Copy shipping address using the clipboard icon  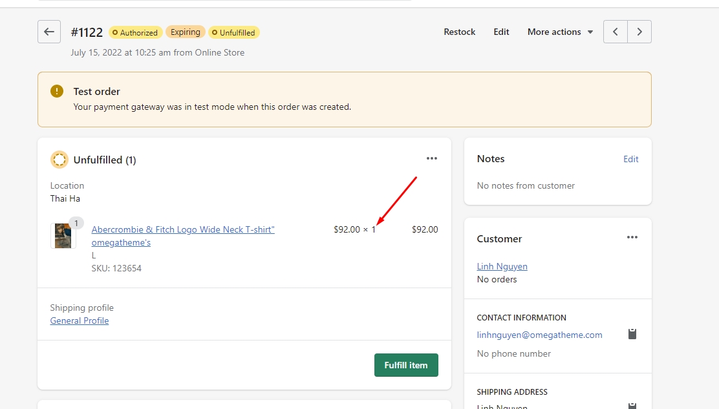coord(632,405)
